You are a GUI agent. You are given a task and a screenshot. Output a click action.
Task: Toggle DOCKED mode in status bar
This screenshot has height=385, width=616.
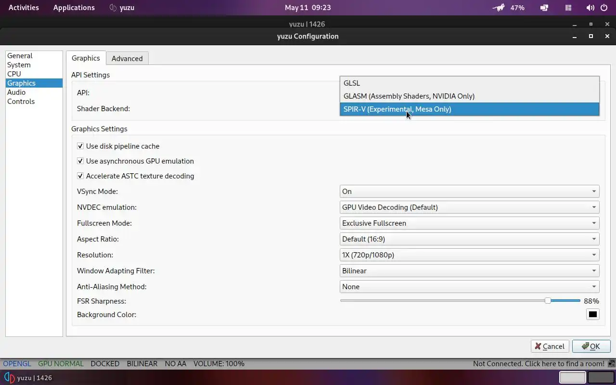105,364
